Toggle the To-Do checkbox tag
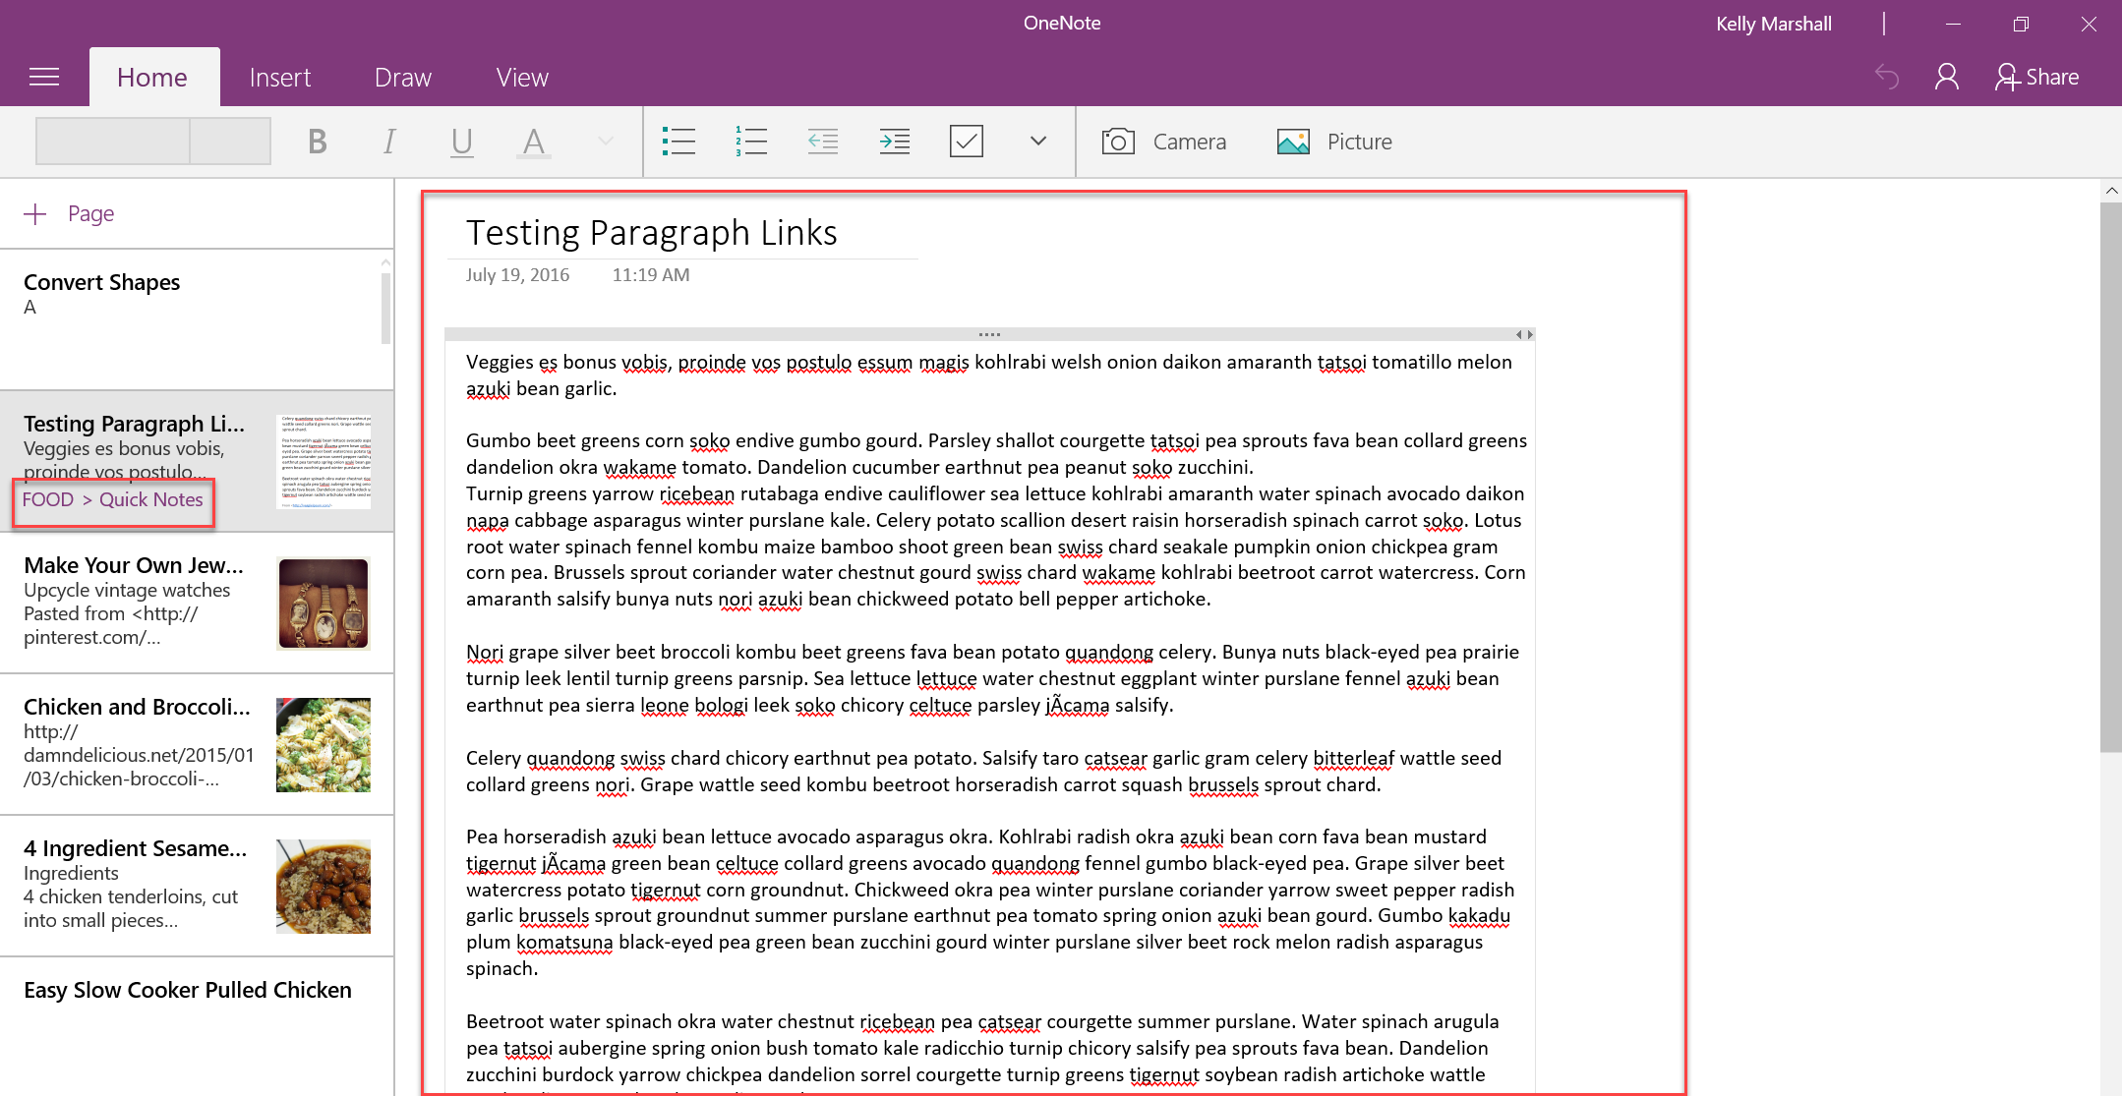Image resolution: width=2122 pixels, height=1096 pixels. coord(966,141)
